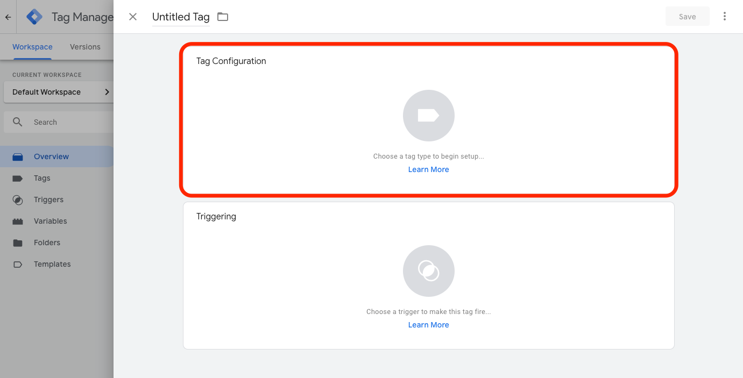This screenshot has height=378, width=743.
Task: Click the Tag Configuration heading text
Action: [231, 61]
